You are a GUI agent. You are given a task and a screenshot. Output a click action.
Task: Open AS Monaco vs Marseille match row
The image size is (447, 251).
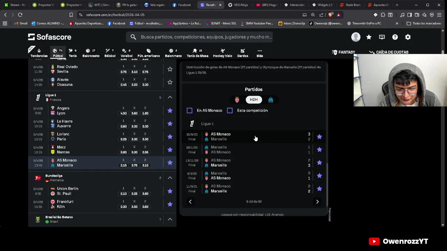(x=102, y=163)
